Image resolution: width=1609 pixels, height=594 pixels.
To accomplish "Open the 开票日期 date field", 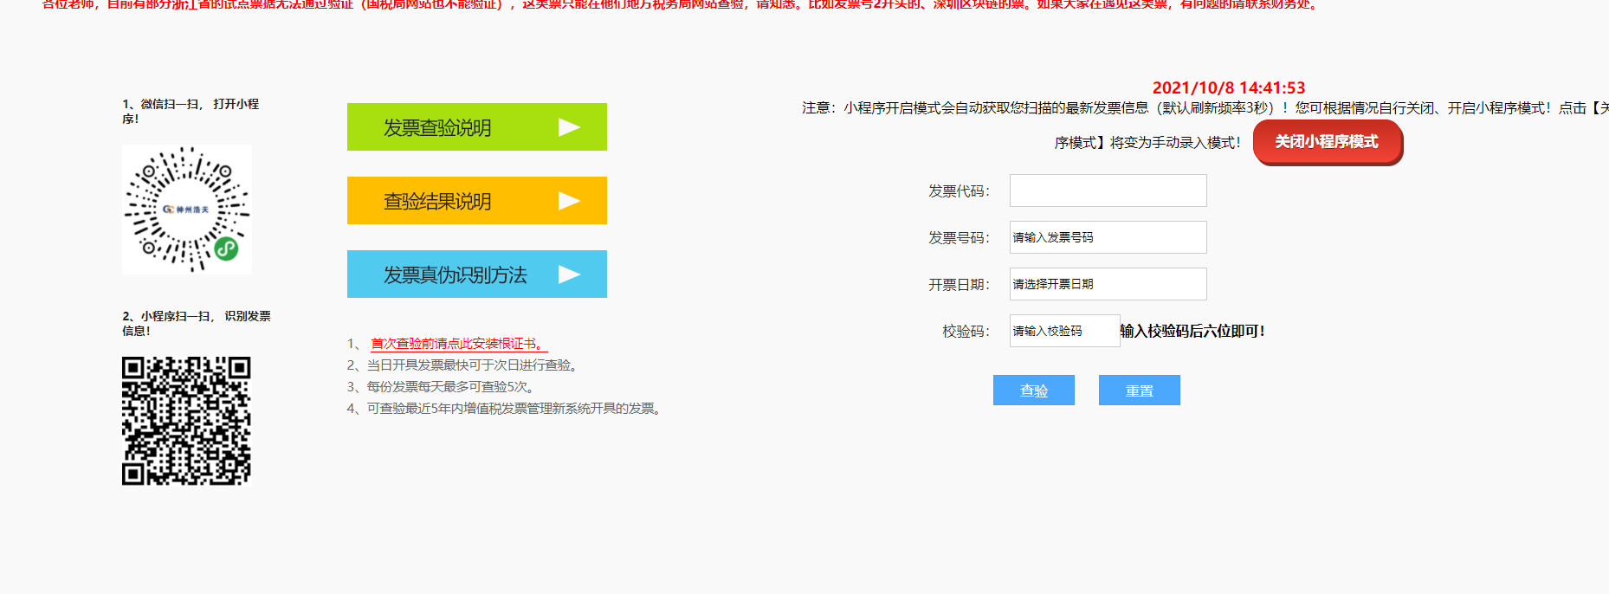I will coord(1108,284).
